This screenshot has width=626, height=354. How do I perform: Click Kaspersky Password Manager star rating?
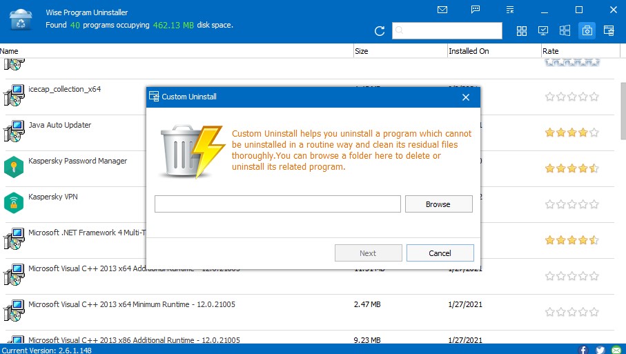click(x=572, y=168)
